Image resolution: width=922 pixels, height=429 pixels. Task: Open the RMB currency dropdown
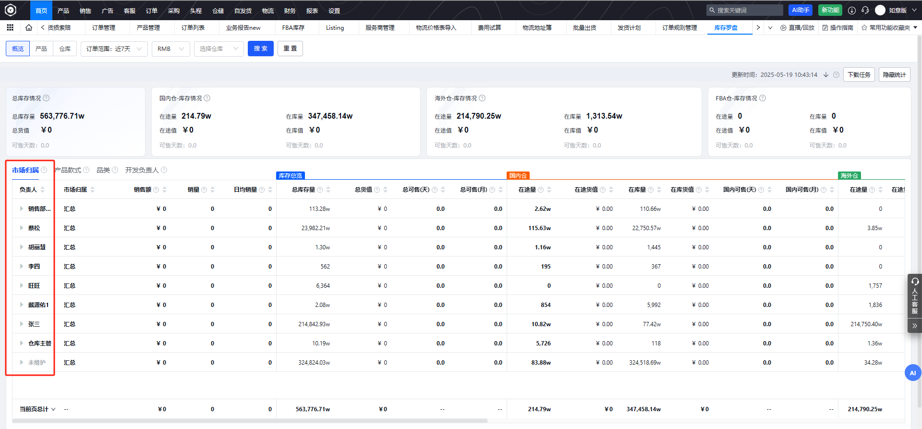(x=170, y=49)
